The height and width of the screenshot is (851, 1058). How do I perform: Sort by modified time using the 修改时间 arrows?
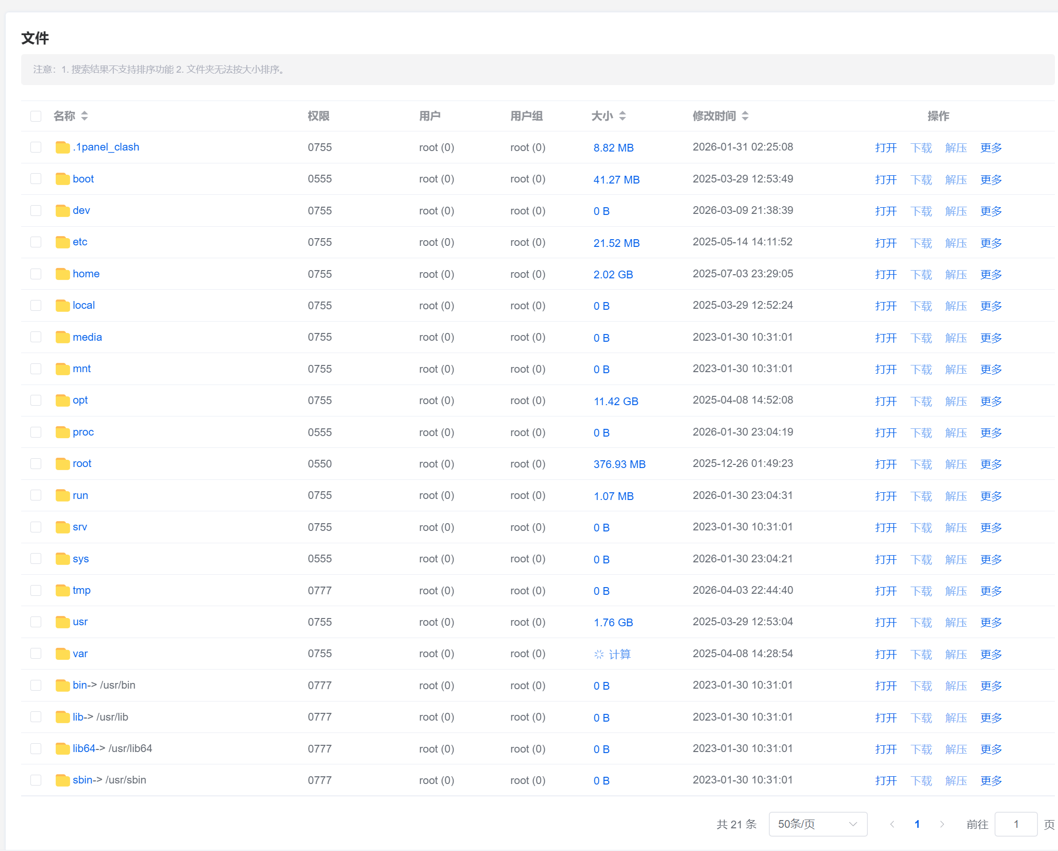pyautogui.click(x=745, y=116)
